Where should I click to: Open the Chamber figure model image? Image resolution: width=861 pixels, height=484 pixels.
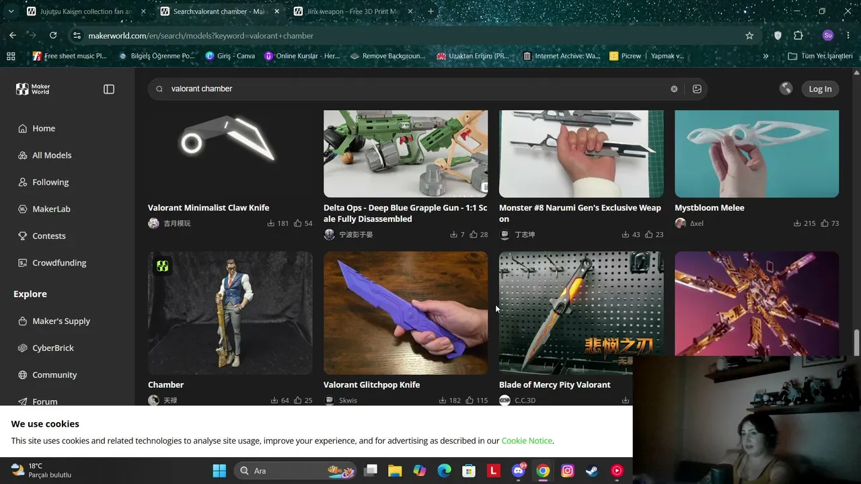230,313
